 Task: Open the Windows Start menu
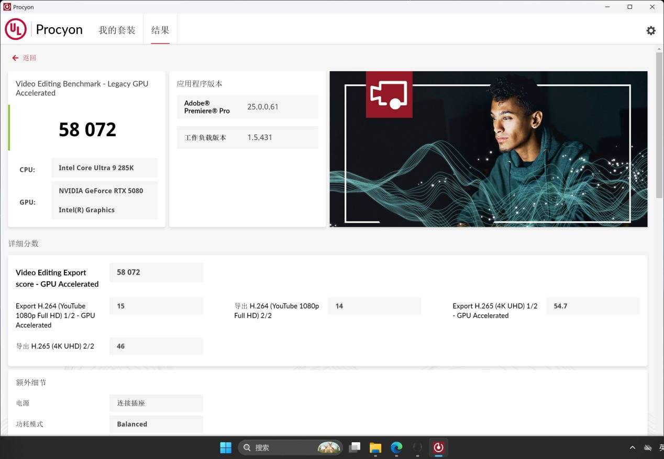[226, 447]
